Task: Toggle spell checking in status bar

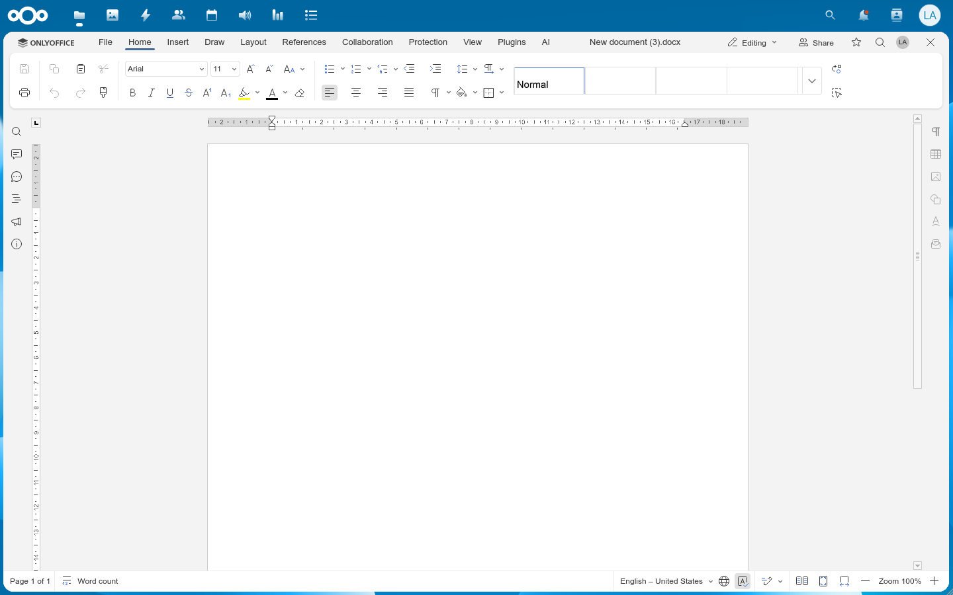Action: pos(743,581)
